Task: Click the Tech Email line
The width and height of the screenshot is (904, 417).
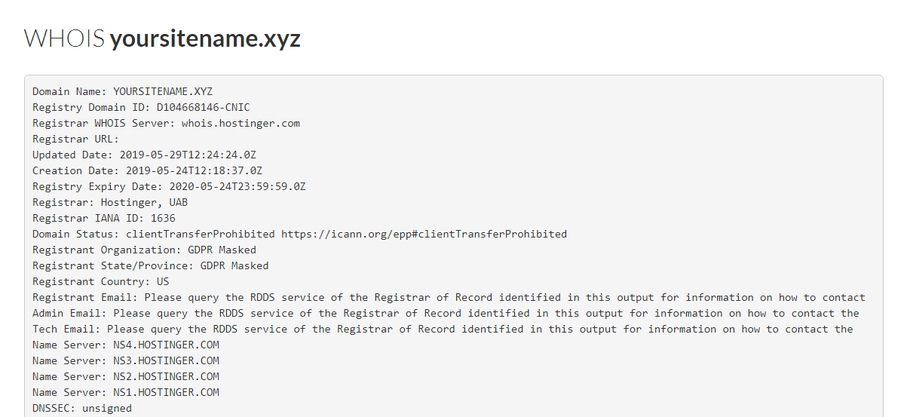Action: 443,329
